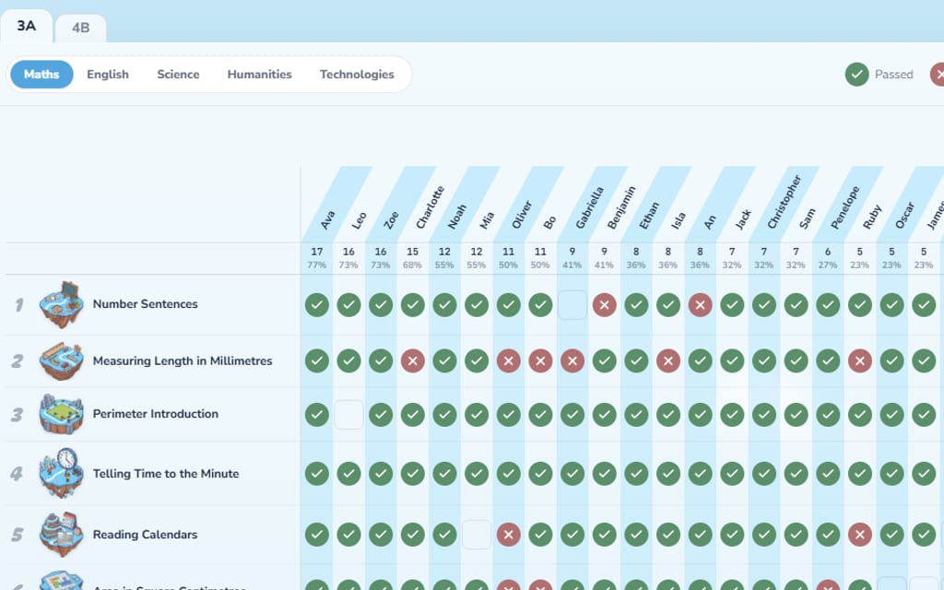Open the Perimeter Introduction island icon
This screenshot has width=944, height=590.
click(62, 414)
